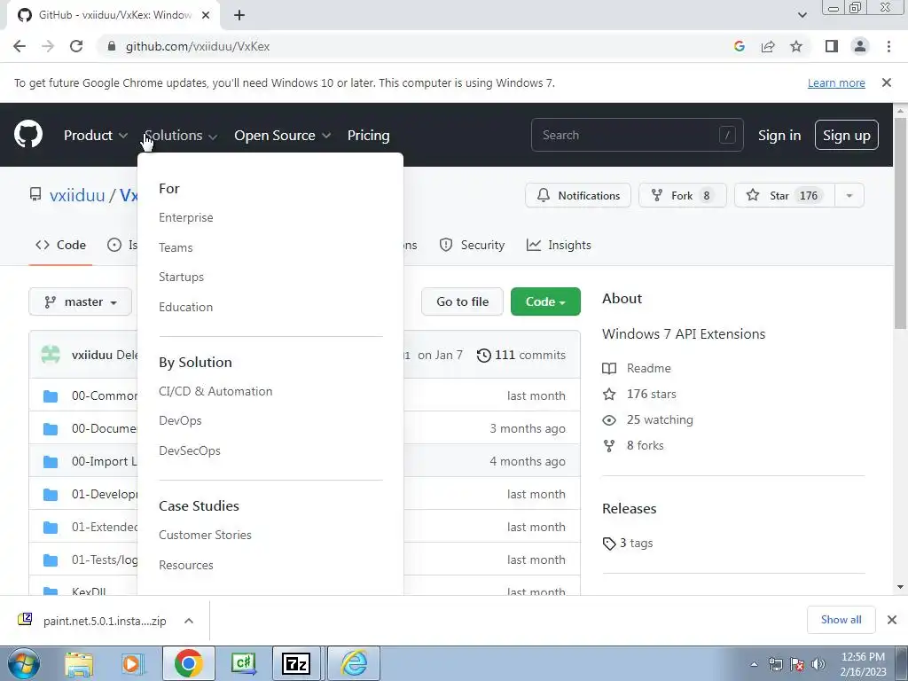This screenshot has width=908, height=681.
Task: Open a new browser tab
Action: (x=239, y=15)
